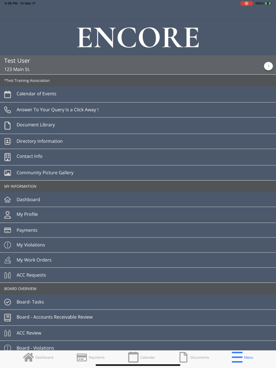
Task: Select the Menu hamburger tab
Action: [x=242, y=357]
